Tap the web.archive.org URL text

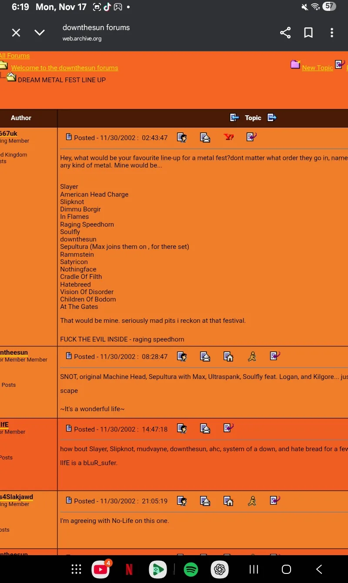click(82, 39)
